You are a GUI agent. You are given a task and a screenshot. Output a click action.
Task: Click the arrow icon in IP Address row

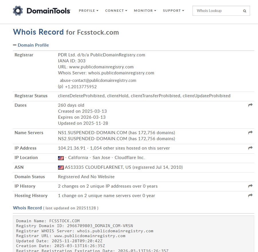tap(250, 148)
